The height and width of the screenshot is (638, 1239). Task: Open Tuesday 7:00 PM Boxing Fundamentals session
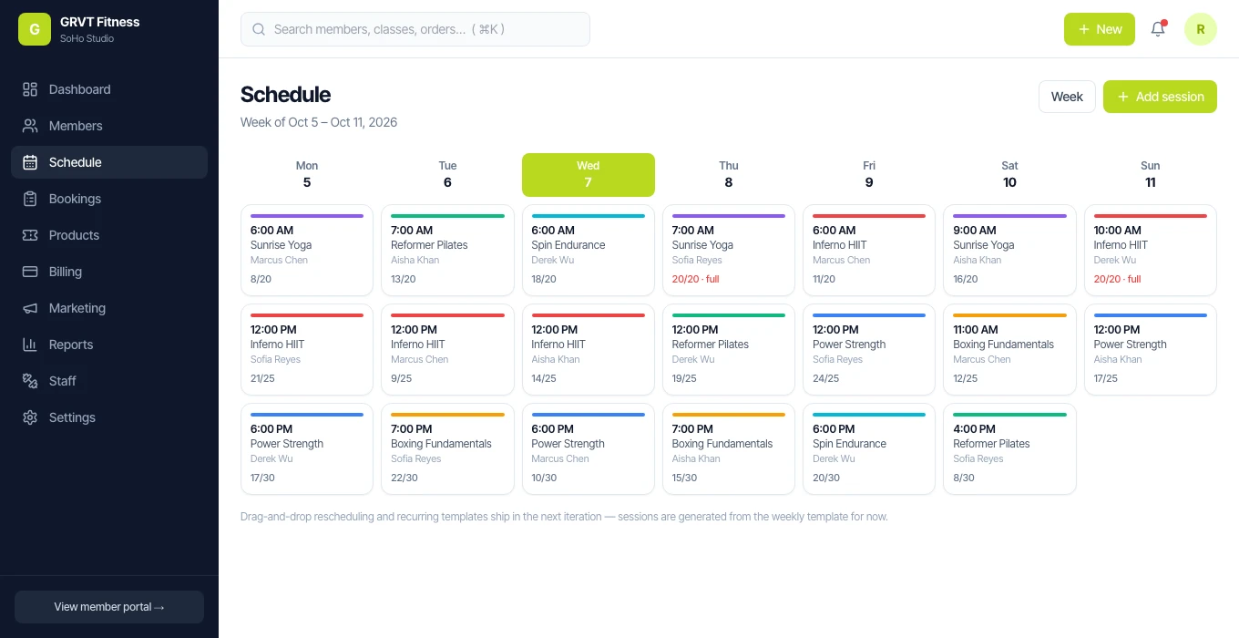coord(447,449)
